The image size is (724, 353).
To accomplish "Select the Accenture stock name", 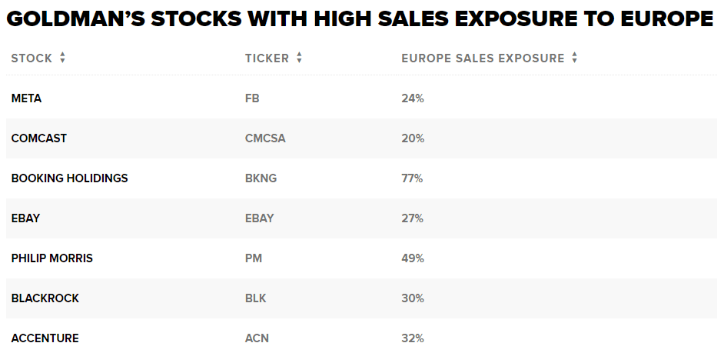I will coord(45,338).
